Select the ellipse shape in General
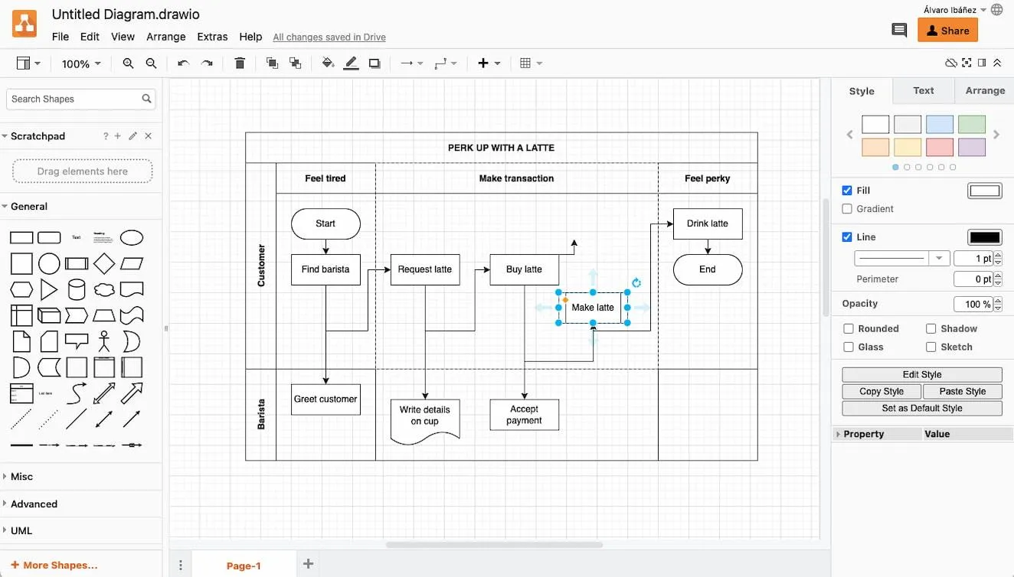The width and height of the screenshot is (1014, 577). (132, 238)
